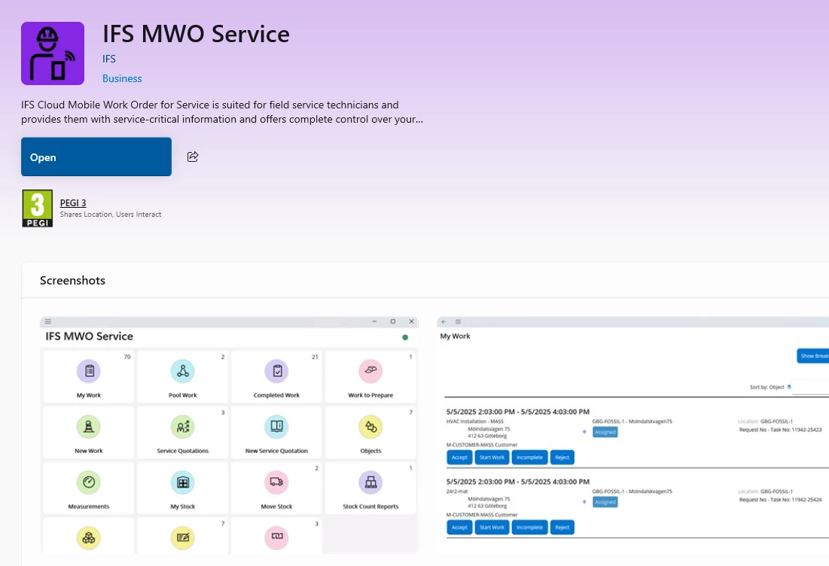Image resolution: width=829 pixels, height=566 pixels.
Task: Click the blue Open button
Action: point(96,157)
